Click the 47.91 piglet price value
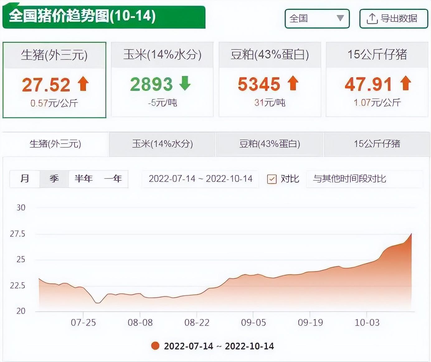This screenshot has height=362, width=431. (368, 84)
